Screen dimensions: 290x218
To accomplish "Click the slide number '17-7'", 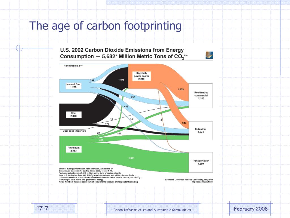I will tap(42, 208).
